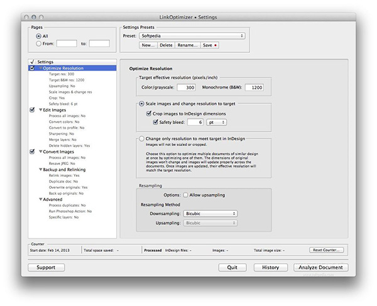
Task: Open the Downsampling method Bicubic dropdown
Action: [x=210, y=213]
